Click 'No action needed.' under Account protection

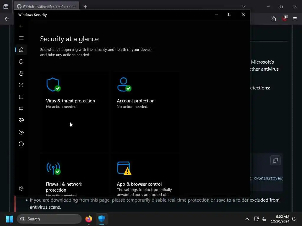pos(132,107)
